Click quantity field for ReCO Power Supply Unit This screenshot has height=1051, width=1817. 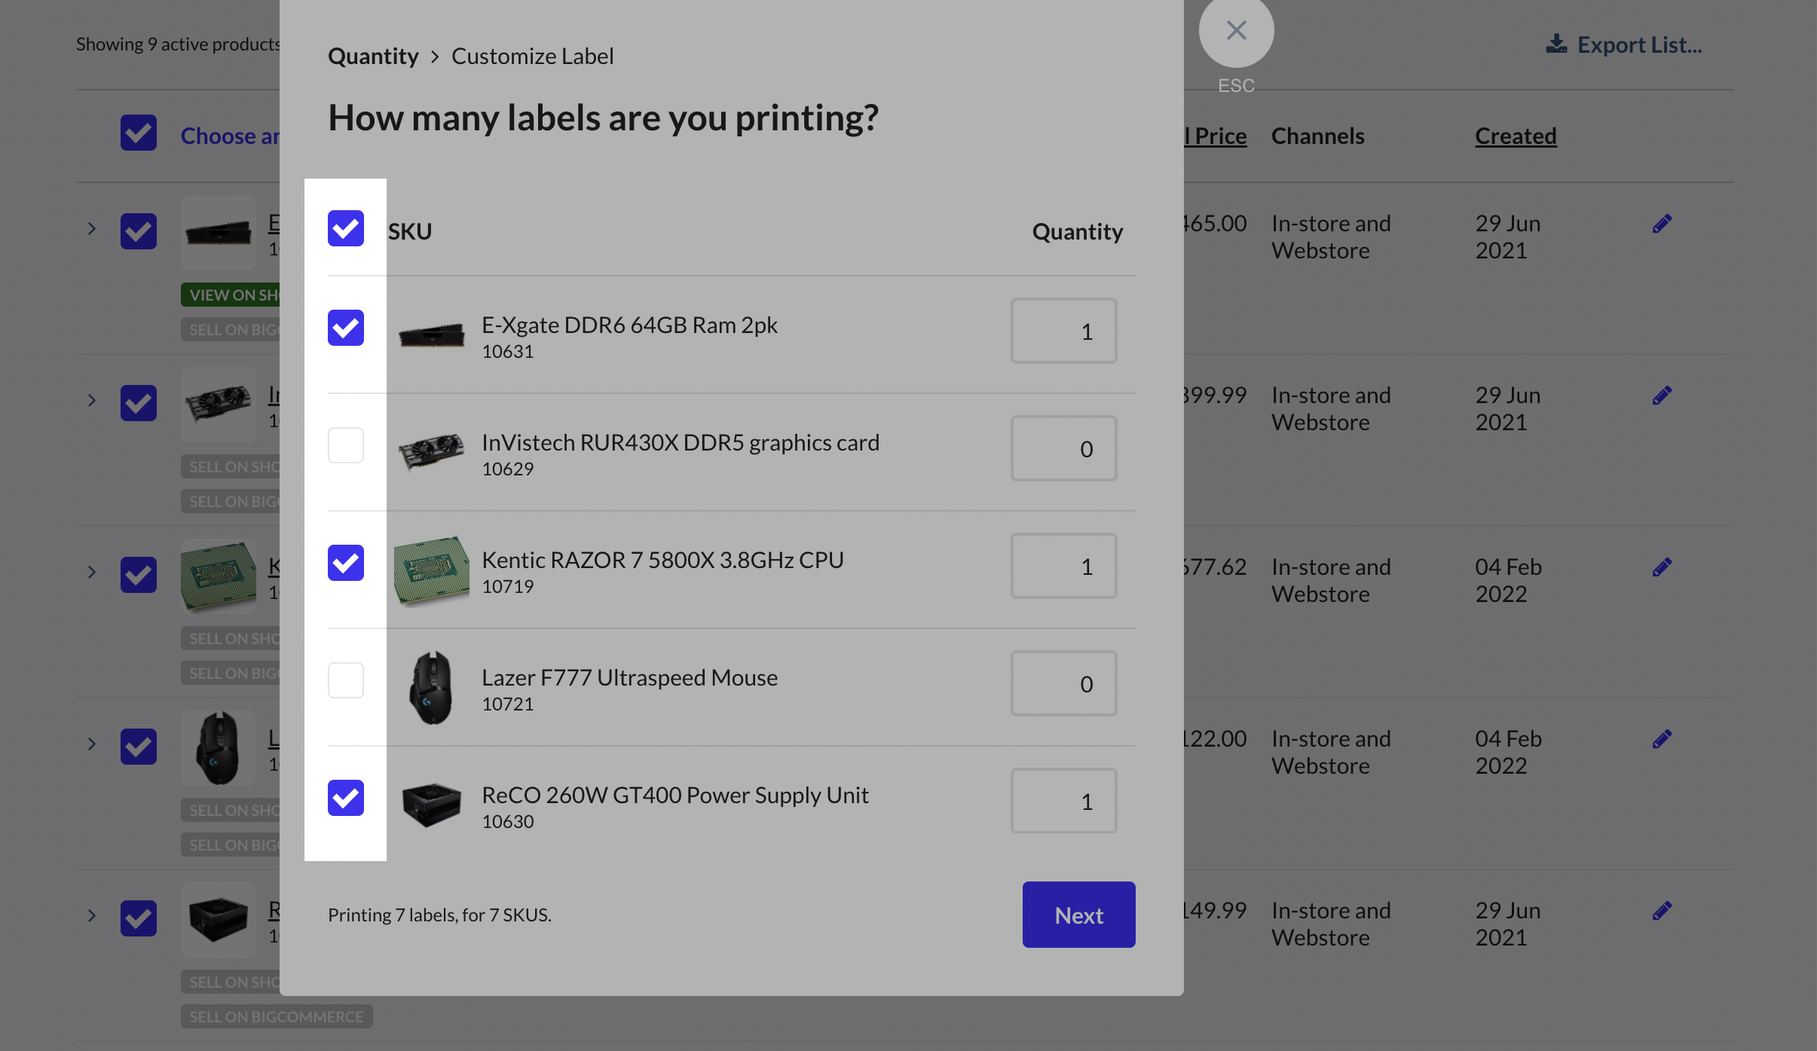[1063, 801]
